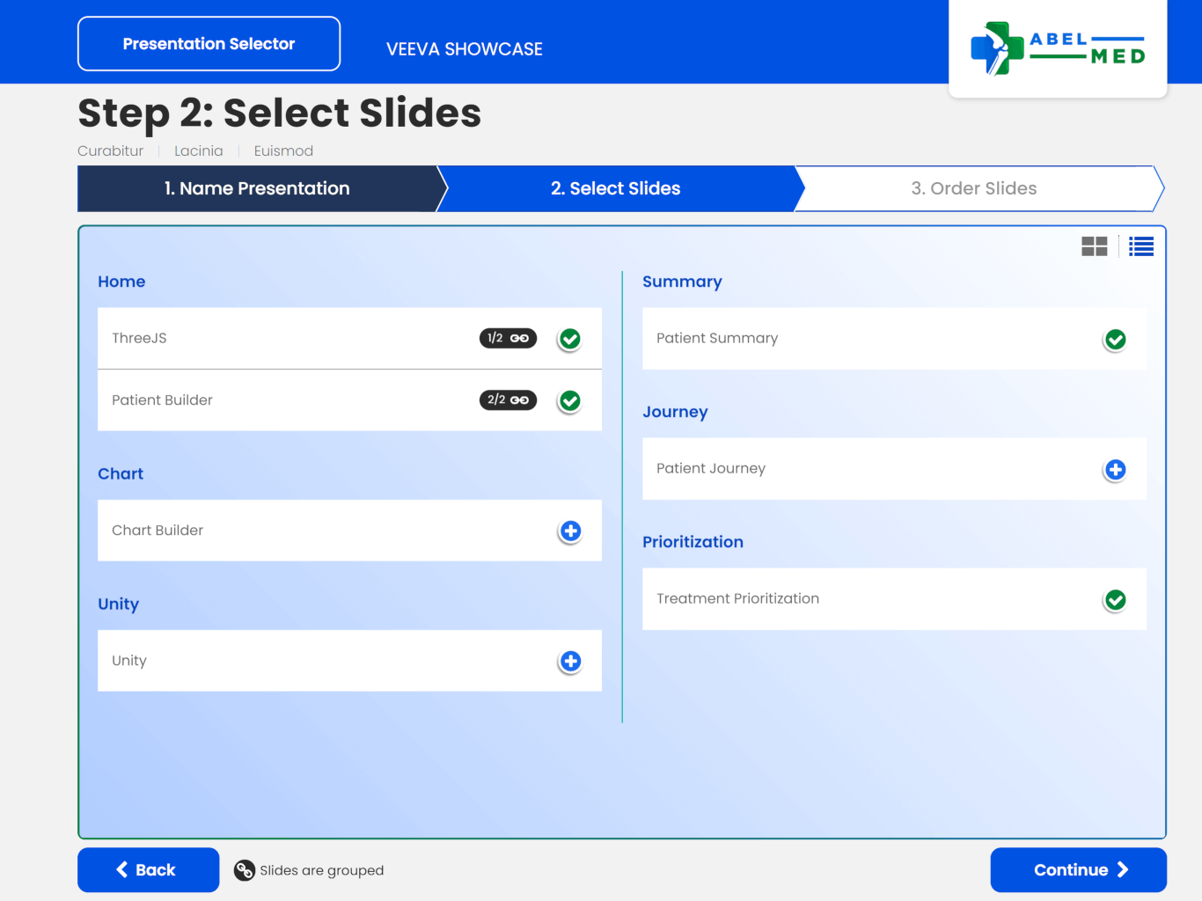Switch to grid view layout
The width and height of the screenshot is (1202, 901).
click(1094, 246)
